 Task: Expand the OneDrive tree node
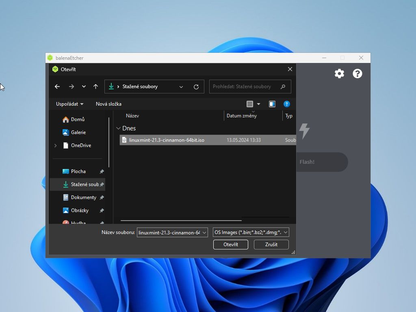pyautogui.click(x=55, y=145)
